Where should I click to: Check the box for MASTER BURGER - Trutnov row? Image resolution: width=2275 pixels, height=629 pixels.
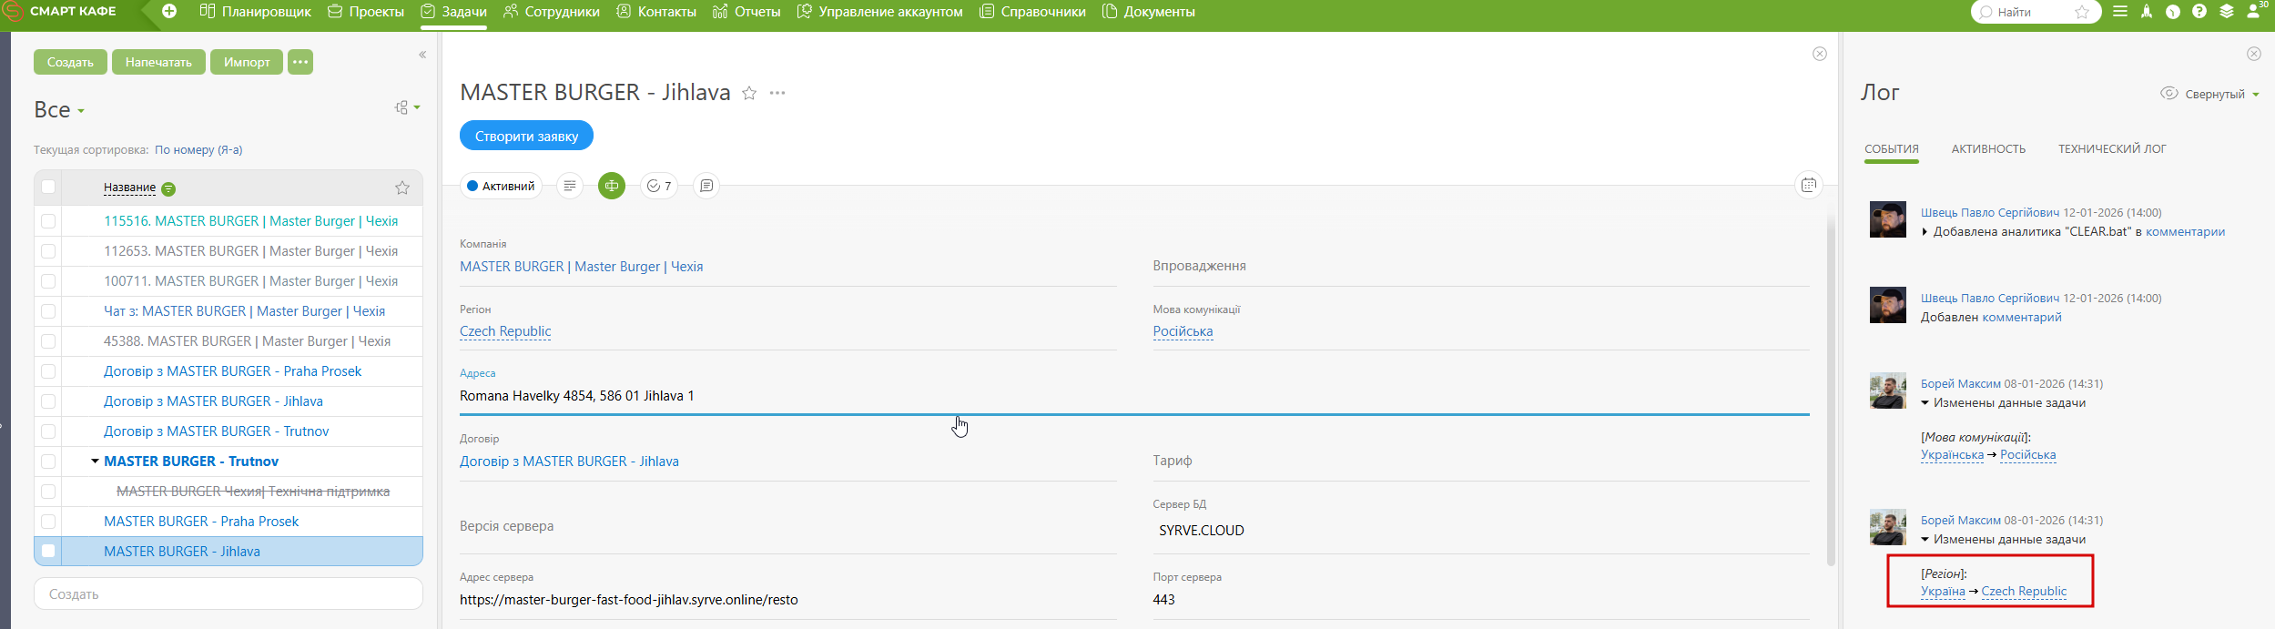pos(48,462)
